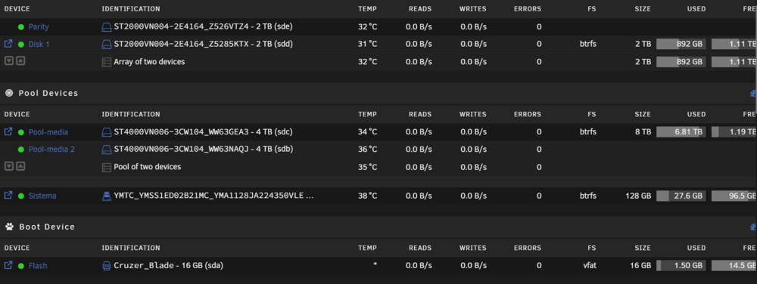
Task: Click the green status dot for Flash
Action: tap(20, 266)
